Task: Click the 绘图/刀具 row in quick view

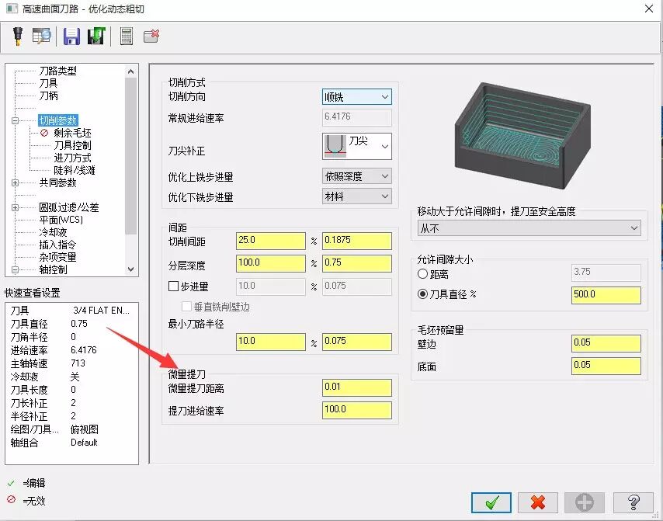Action: 71,429
